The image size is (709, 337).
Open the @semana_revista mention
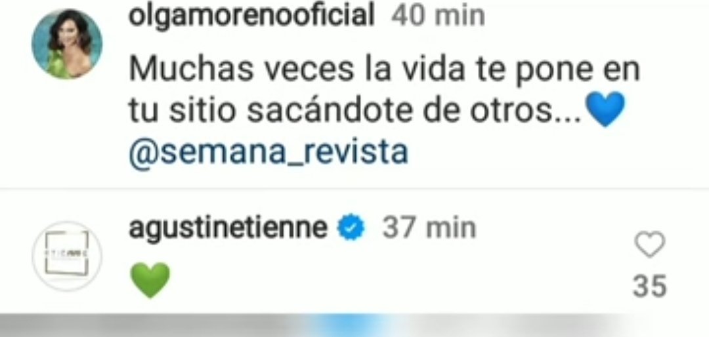269,152
